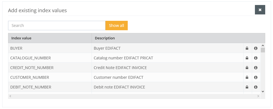
Task: Click the horizontal scrollbar left arrow
Action: click(10, 96)
